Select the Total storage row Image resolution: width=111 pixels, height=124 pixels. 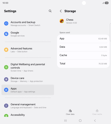(x=83, y=64)
